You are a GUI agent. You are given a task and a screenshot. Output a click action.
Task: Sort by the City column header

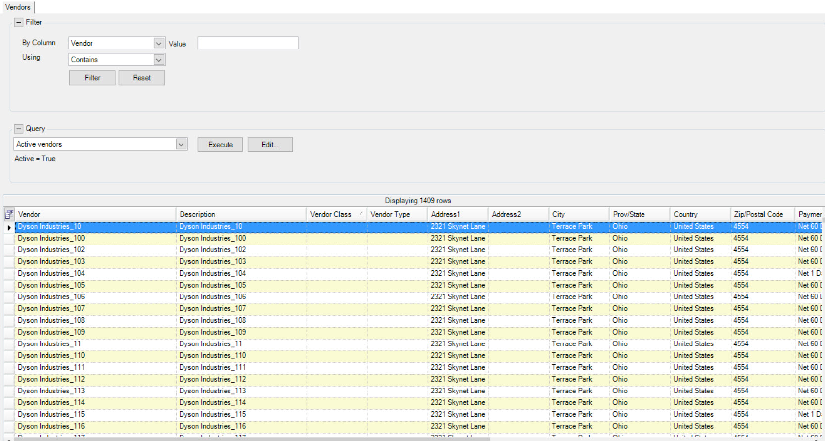pos(579,214)
